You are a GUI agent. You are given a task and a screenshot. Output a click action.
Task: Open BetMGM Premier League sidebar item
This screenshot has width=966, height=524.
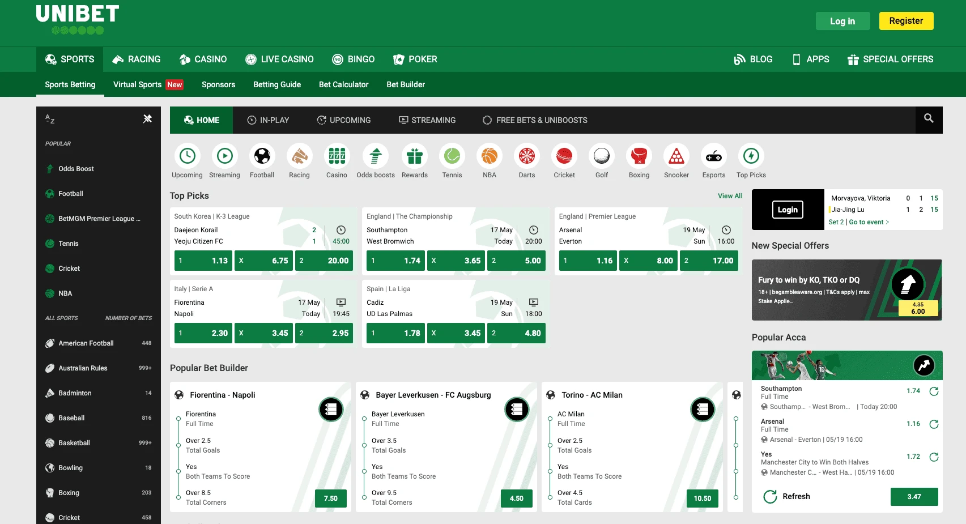click(x=99, y=219)
